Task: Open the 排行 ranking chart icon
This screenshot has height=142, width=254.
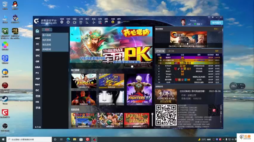Action: click(87, 22)
